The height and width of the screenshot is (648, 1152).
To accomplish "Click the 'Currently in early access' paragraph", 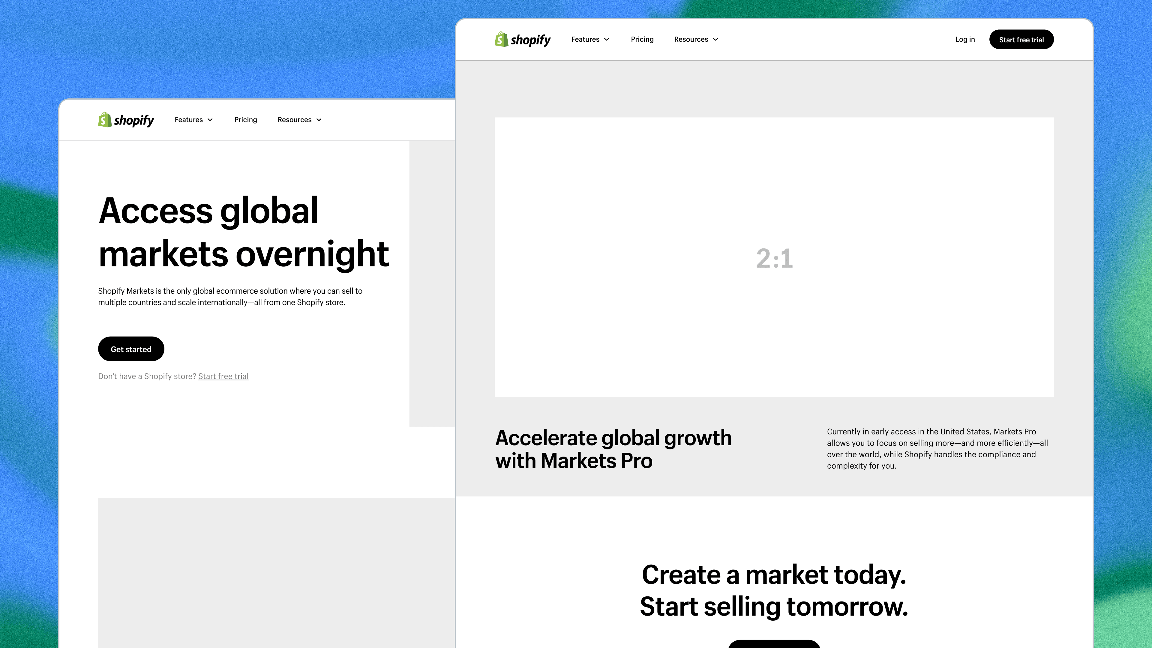I will (x=937, y=448).
